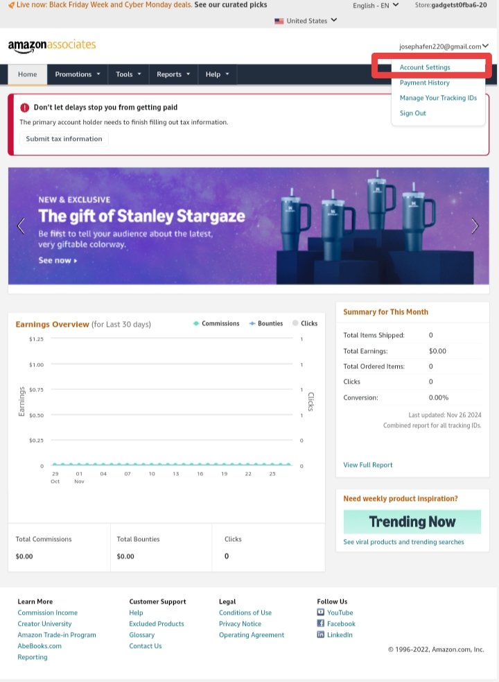This screenshot has height=682, width=499.
Task: Open Account Settings from account menu
Action: 425,67
